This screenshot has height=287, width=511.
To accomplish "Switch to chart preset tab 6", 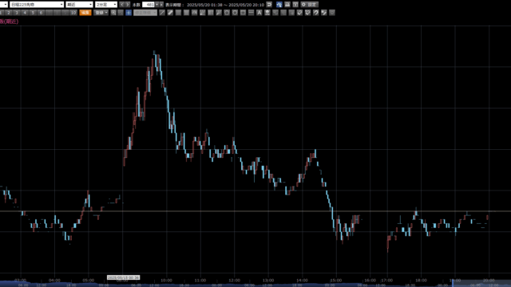I will tap(41, 13).
